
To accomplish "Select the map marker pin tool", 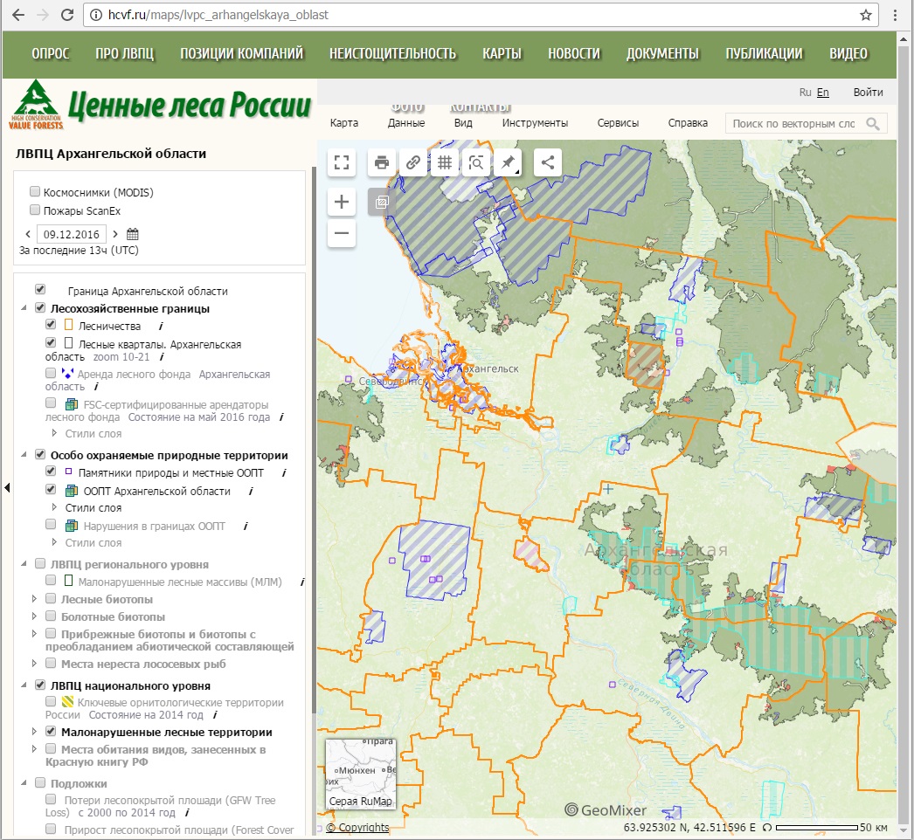I will [508, 162].
